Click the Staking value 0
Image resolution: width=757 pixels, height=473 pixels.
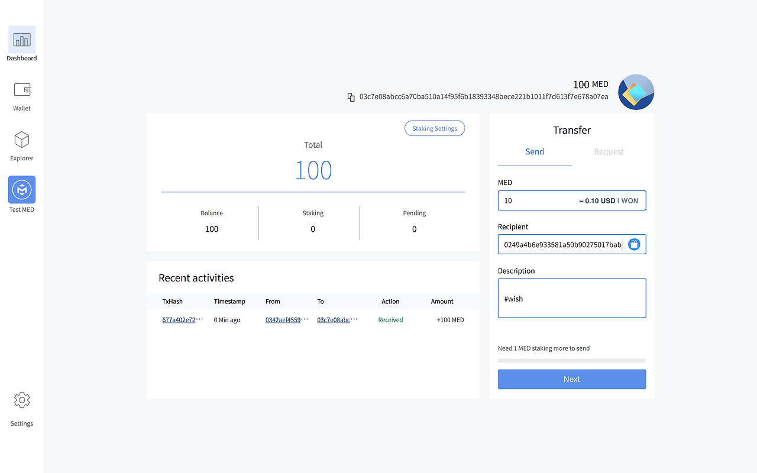pos(313,229)
